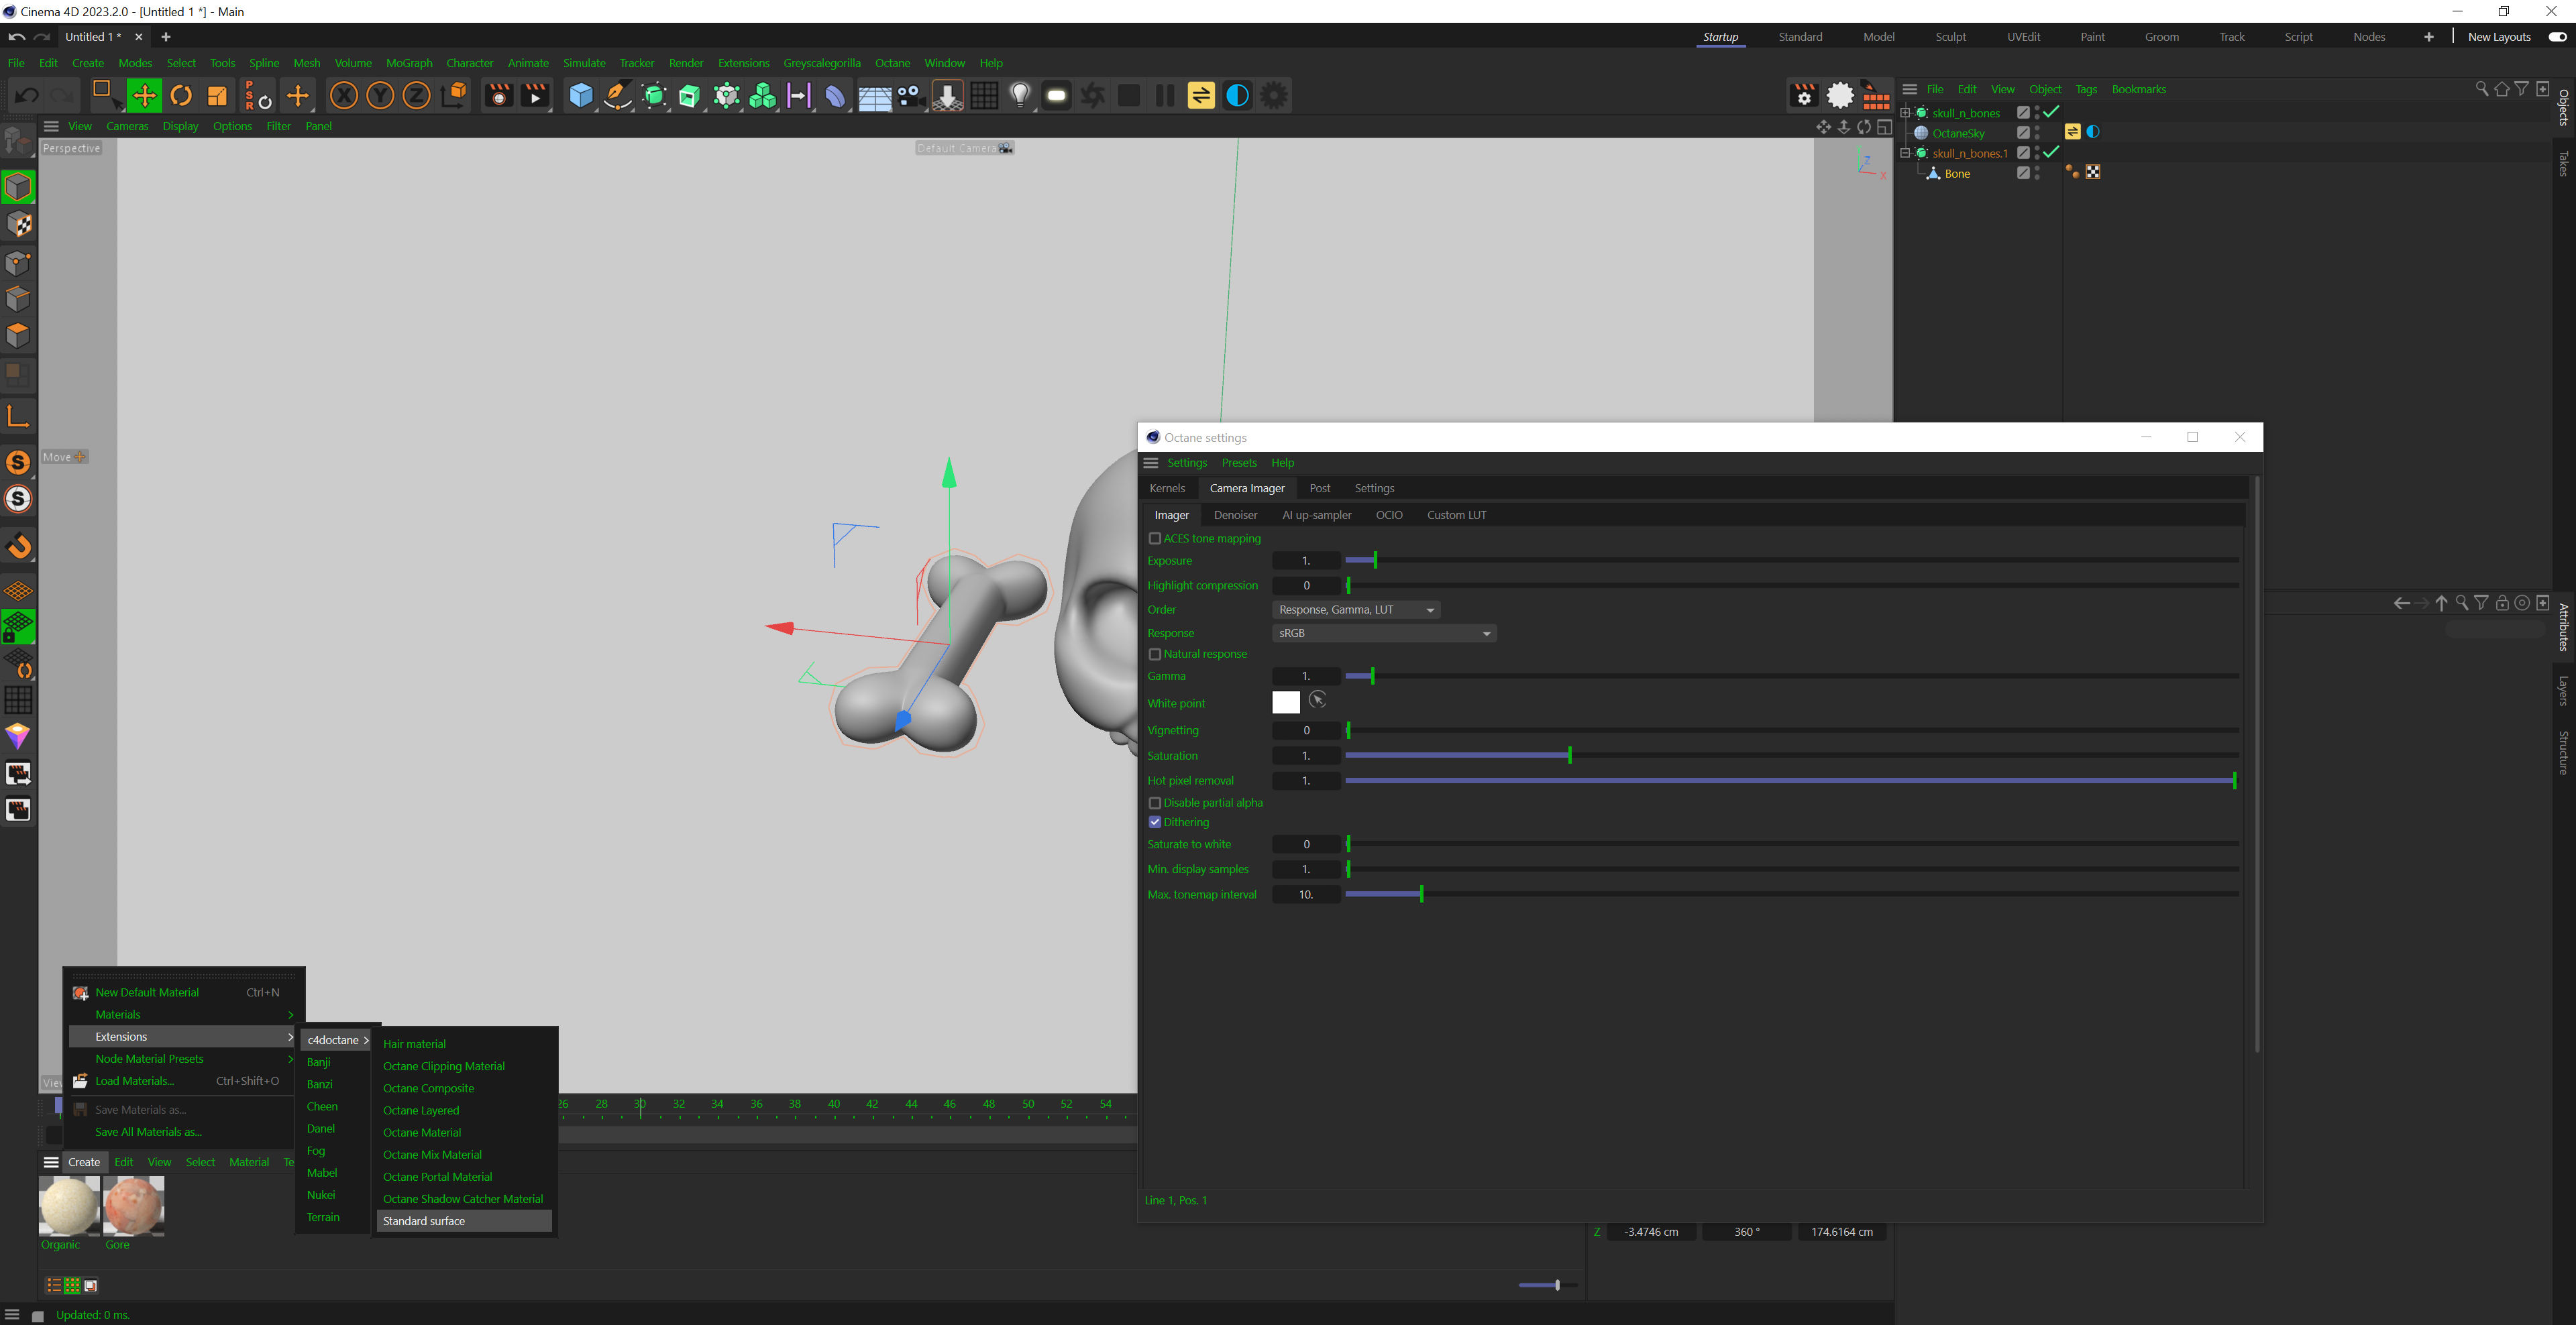Click Load Materials menu entry
Image resolution: width=2576 pixels, height=1325 pixels.
[x=134, y=1081]
